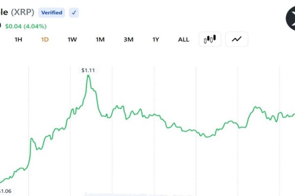Click the XRP coin logo

(x=291, y=18)
